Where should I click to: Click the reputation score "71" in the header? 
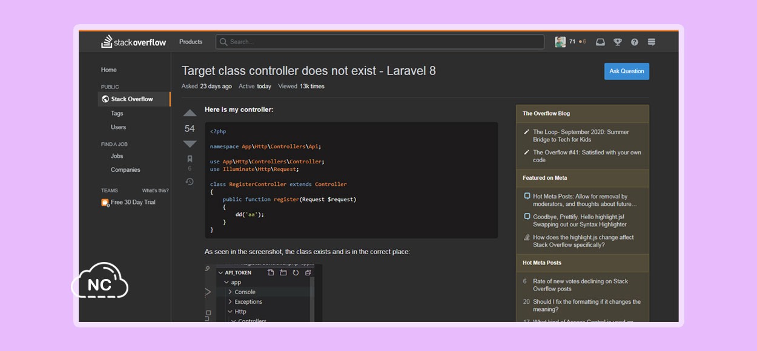point(572,42)
